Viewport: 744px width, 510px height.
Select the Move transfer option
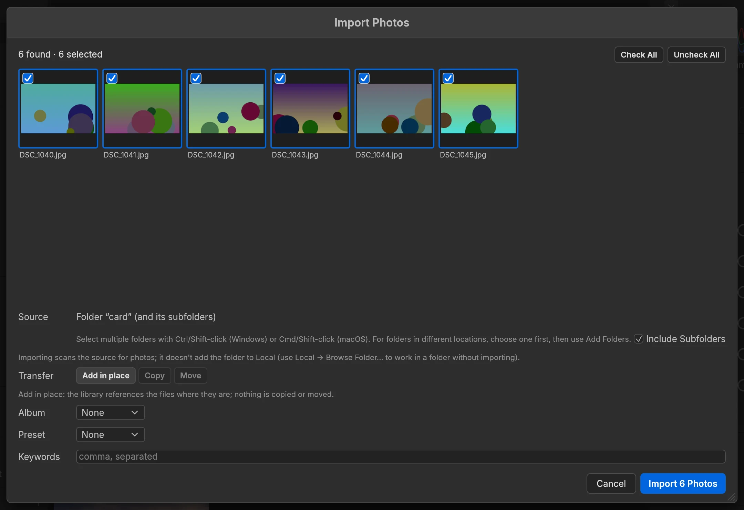click(x=190, y=376)
